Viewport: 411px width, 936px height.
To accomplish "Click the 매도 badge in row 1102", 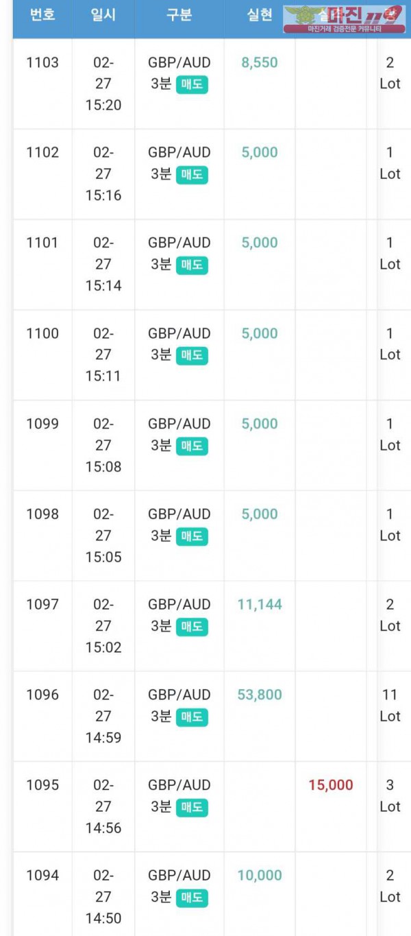I will click(192, 174).
